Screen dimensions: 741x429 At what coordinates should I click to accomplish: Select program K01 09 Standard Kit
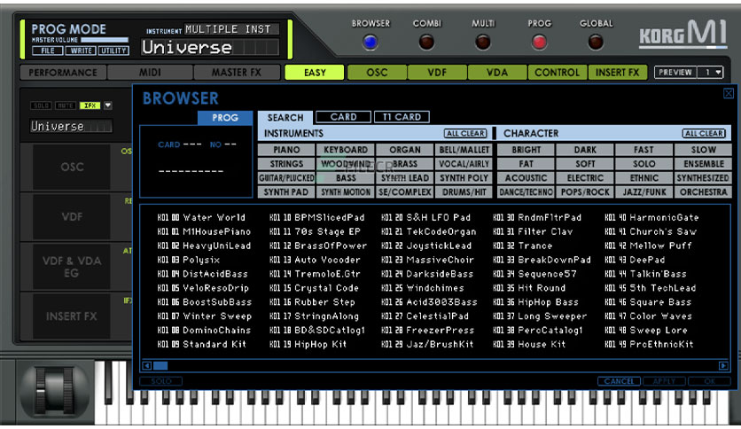202,345
